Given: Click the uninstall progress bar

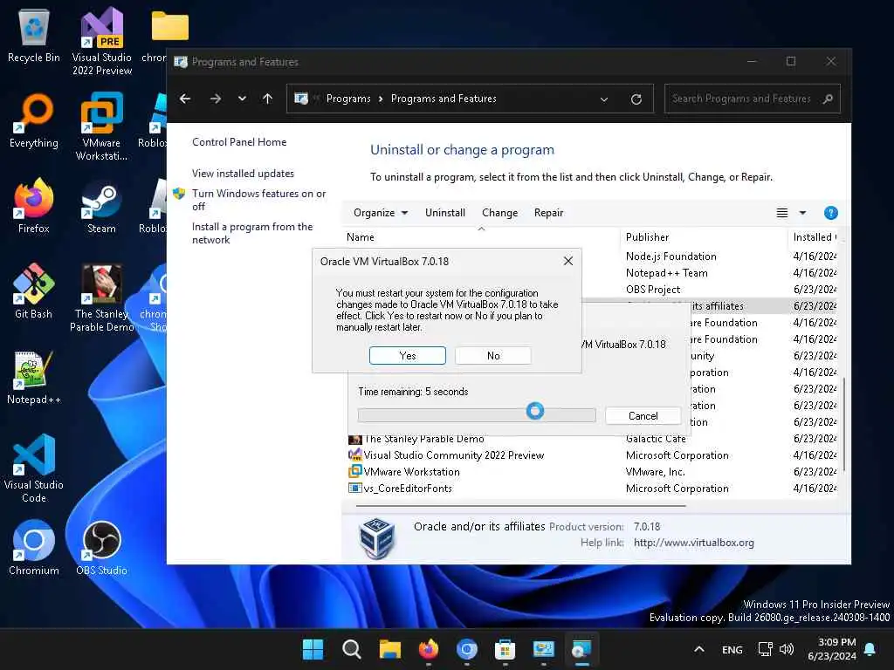Looking at the screenshot, I should click(x=477, y=414).
